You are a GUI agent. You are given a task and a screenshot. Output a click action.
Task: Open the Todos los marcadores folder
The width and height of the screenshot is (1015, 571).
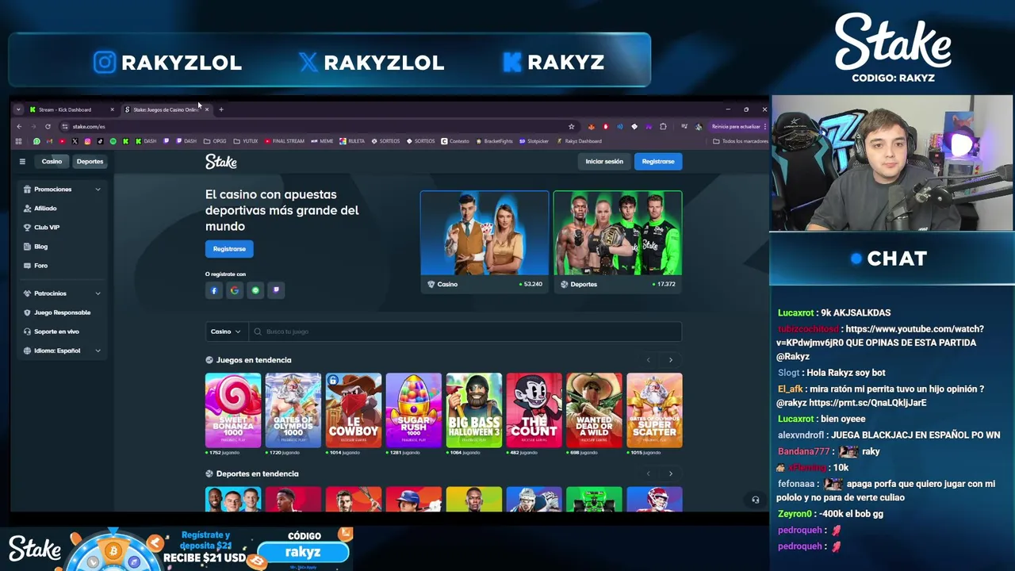pyautogui.click(x=740, y=141)
